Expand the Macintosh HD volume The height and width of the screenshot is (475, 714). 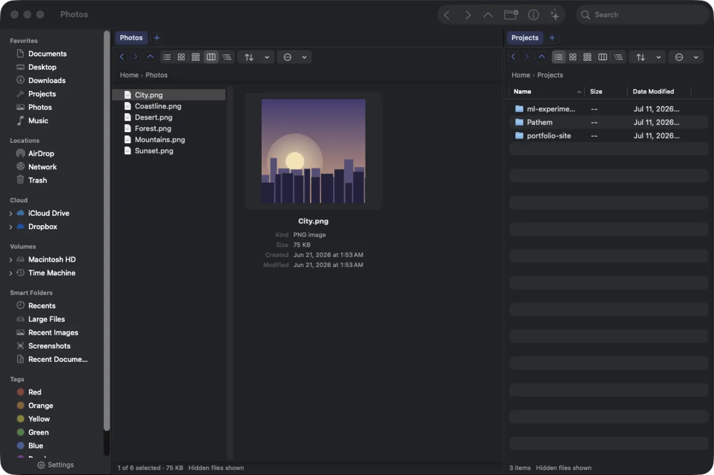click(11, 260)
